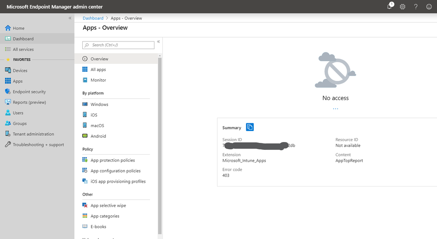The height and width of the screenshot is (239, 437).
Task: Click the feedback smiley icon
Action: pyautogui.click(x=429, y=7)
